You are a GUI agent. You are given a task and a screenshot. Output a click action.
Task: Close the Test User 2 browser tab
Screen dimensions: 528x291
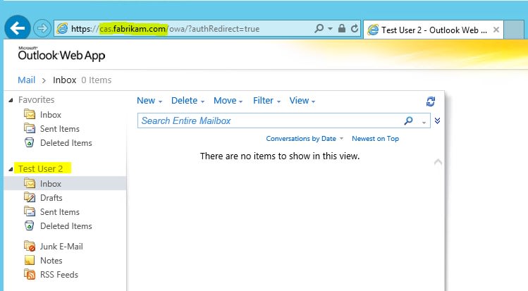[x=496, y=30]
